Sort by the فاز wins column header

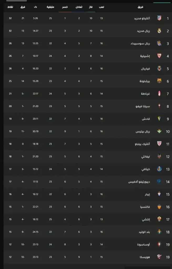[91, 7]
